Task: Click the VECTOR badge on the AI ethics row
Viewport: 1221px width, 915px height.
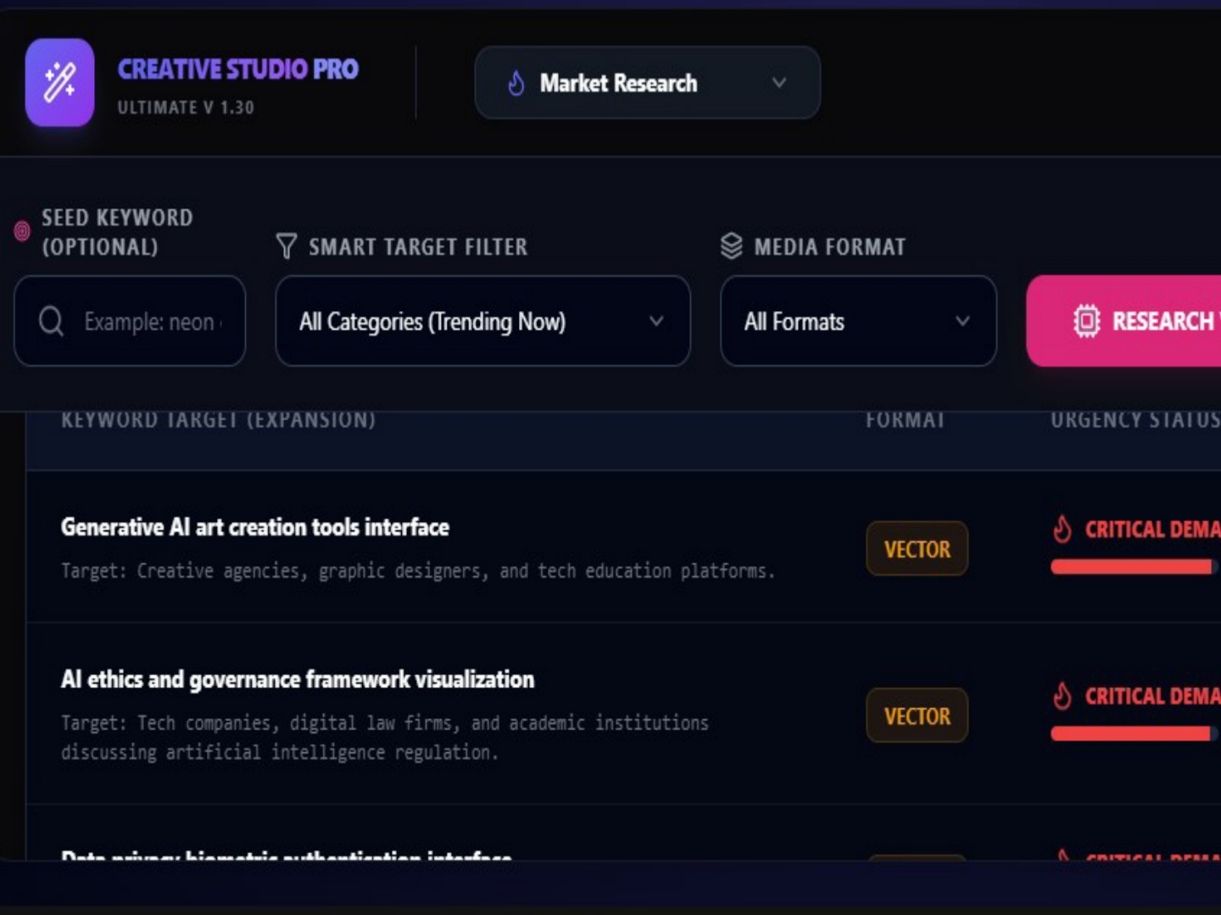Action: 917,716
